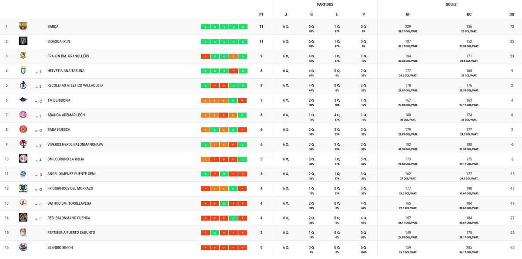Click the Fertiberia Puerto Sagunto crest
This screenshot has width=522, height=259.
click(23, 232)
